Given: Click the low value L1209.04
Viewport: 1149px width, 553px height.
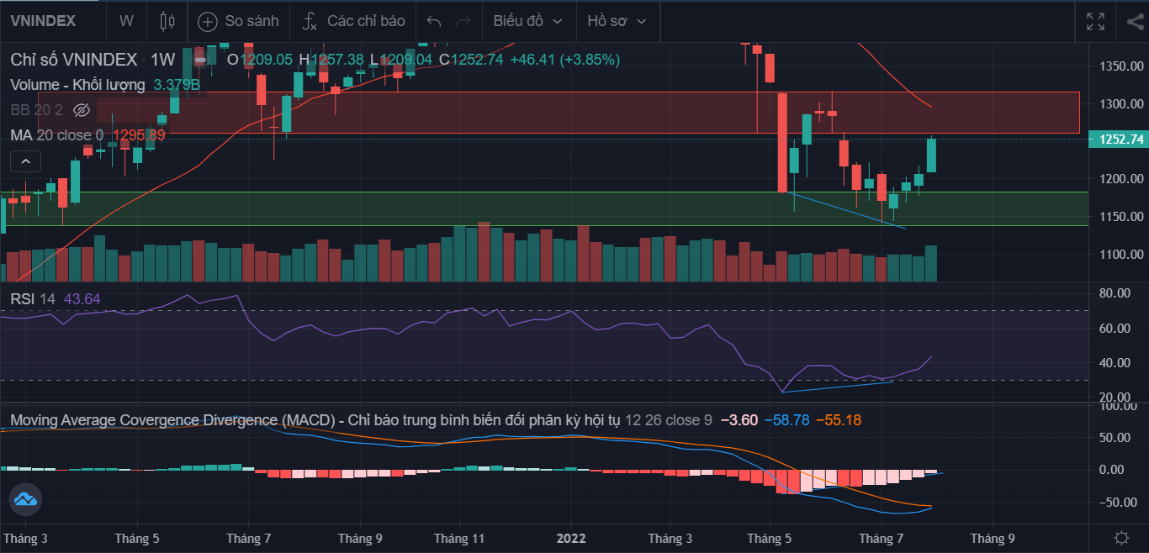Looking at the screenshot, I should [x=401, y=60].
